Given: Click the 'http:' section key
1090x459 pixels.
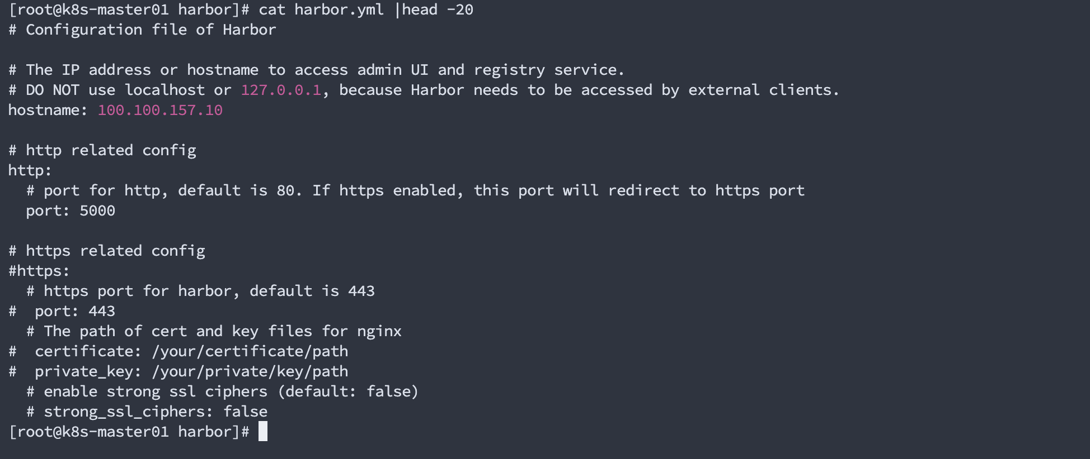Looking at the screenshot, I should coord(30,170).
